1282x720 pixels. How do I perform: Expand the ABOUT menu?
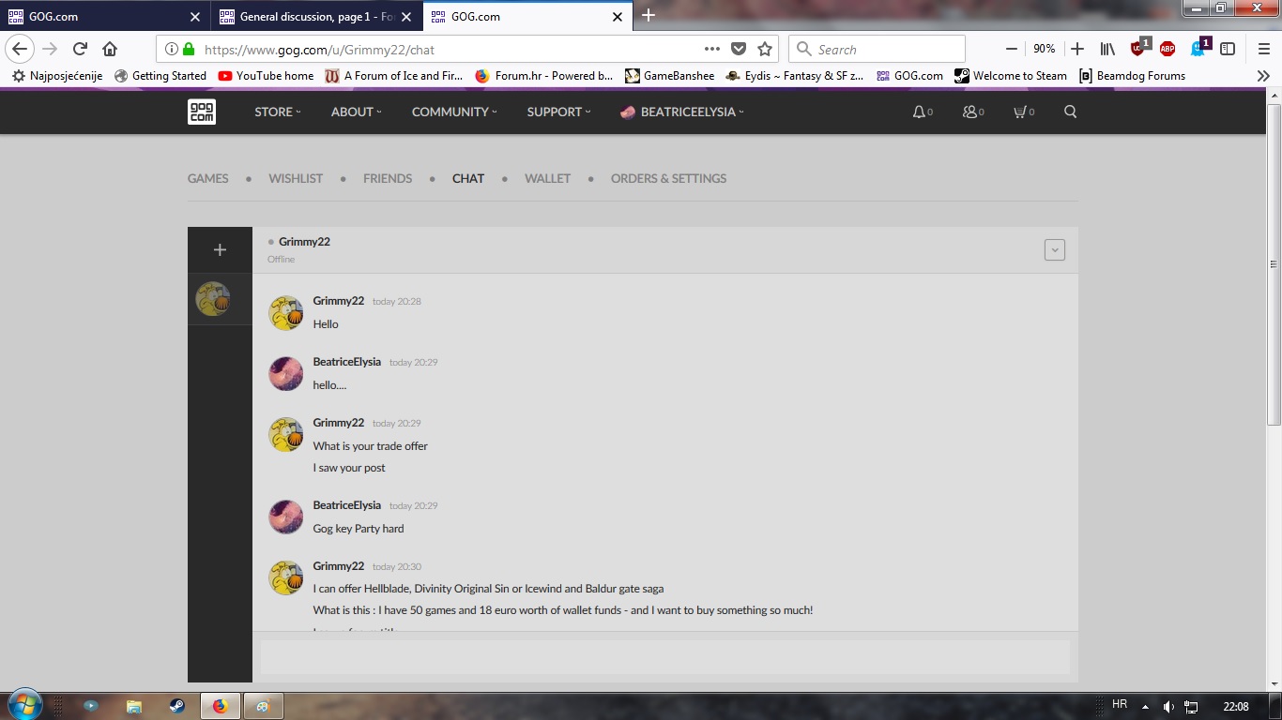click(x=357, y=112)
